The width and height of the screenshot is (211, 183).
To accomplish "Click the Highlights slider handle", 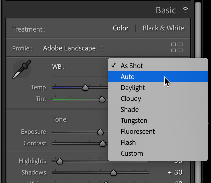I will (x=60, y=161).
